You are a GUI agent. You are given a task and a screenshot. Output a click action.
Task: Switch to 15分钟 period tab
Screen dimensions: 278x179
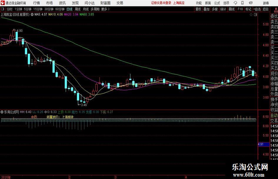(x=38, y=9)
